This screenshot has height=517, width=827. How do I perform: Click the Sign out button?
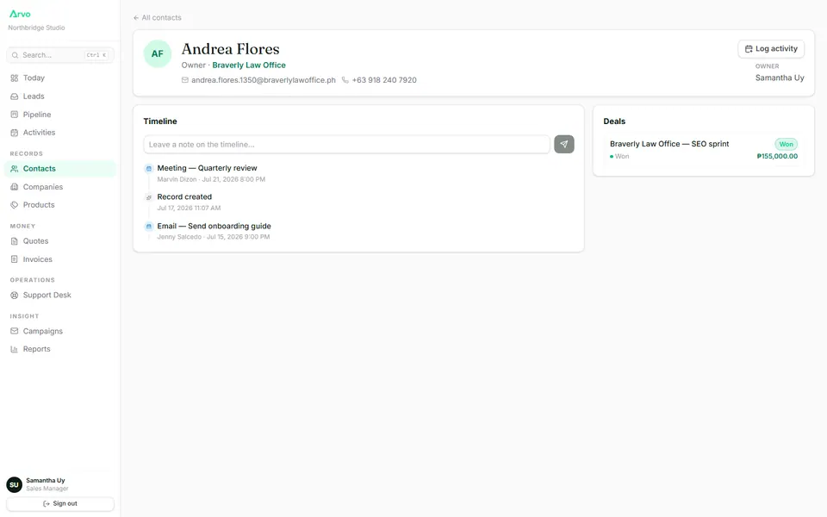coord(60,504)
